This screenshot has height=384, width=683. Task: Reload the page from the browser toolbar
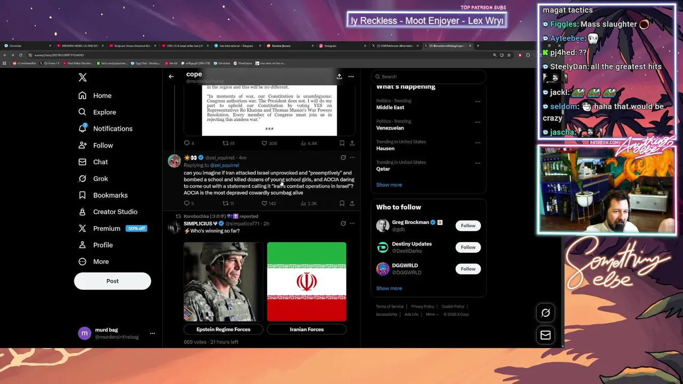[20, 55]
